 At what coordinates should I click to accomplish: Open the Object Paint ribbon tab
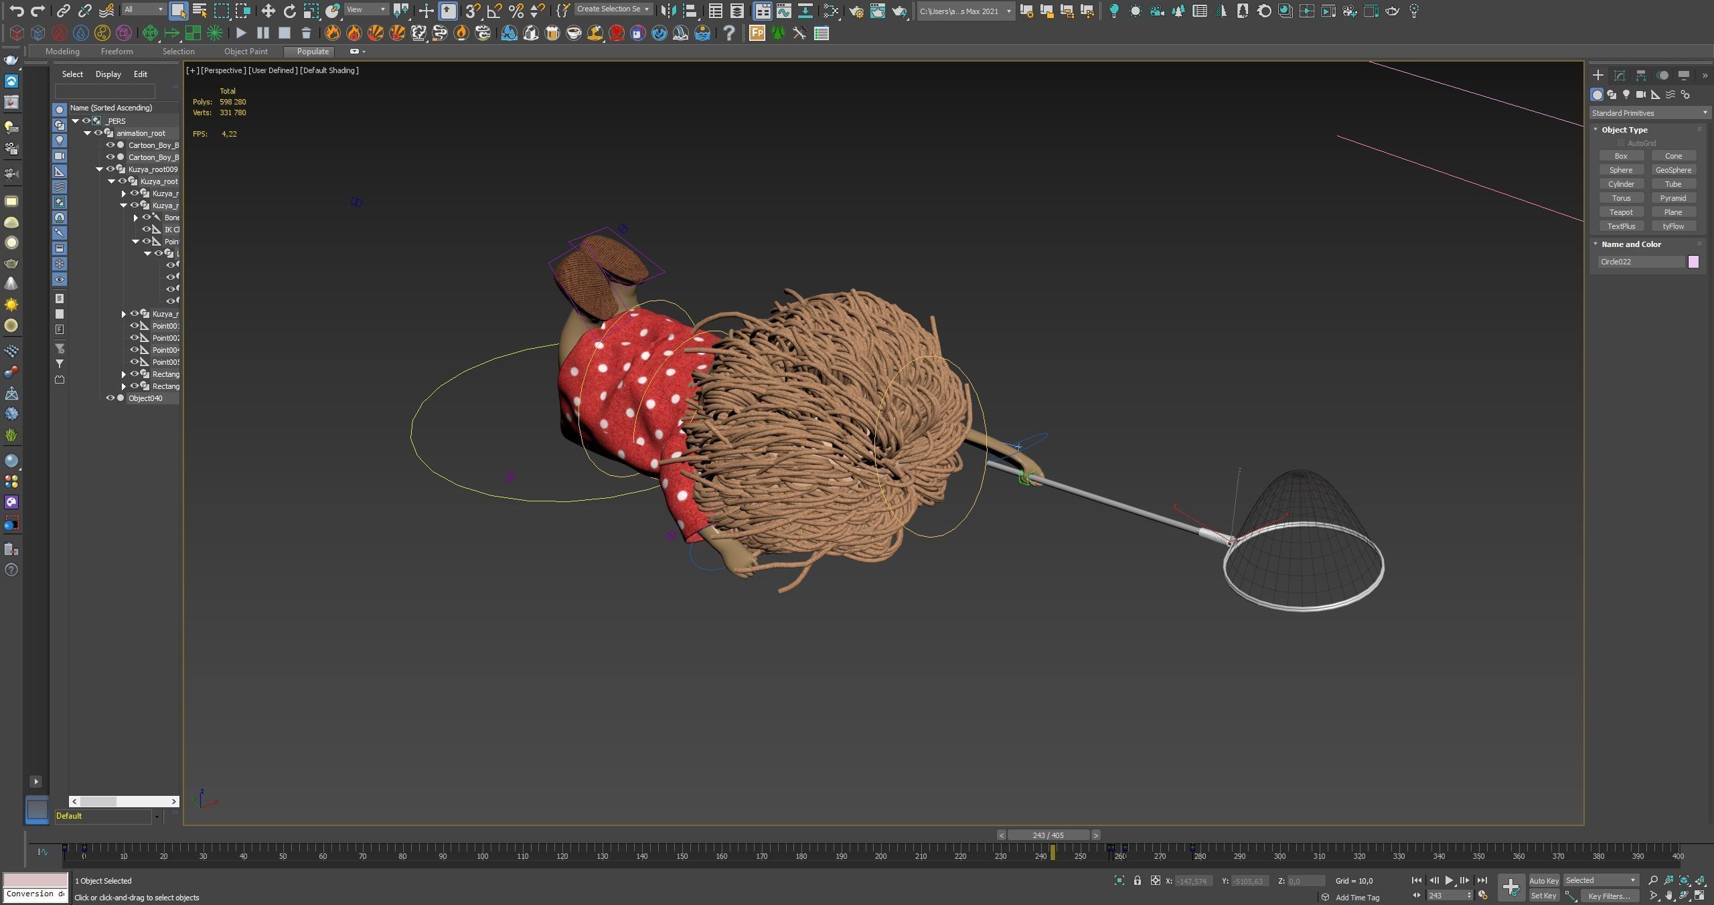[x=246, y=52]
